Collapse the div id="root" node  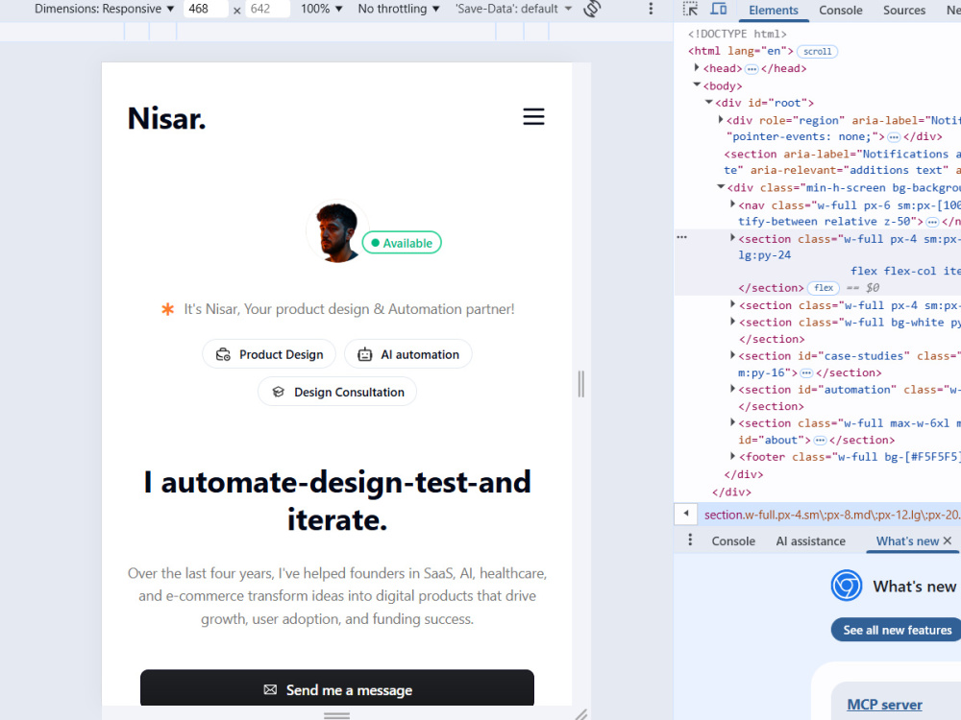click(x=709, y=103)
